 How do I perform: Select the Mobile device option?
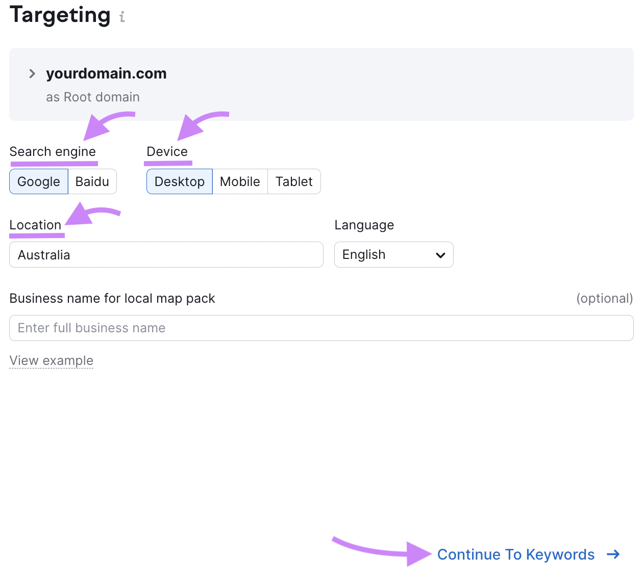(x=240, y=182)
